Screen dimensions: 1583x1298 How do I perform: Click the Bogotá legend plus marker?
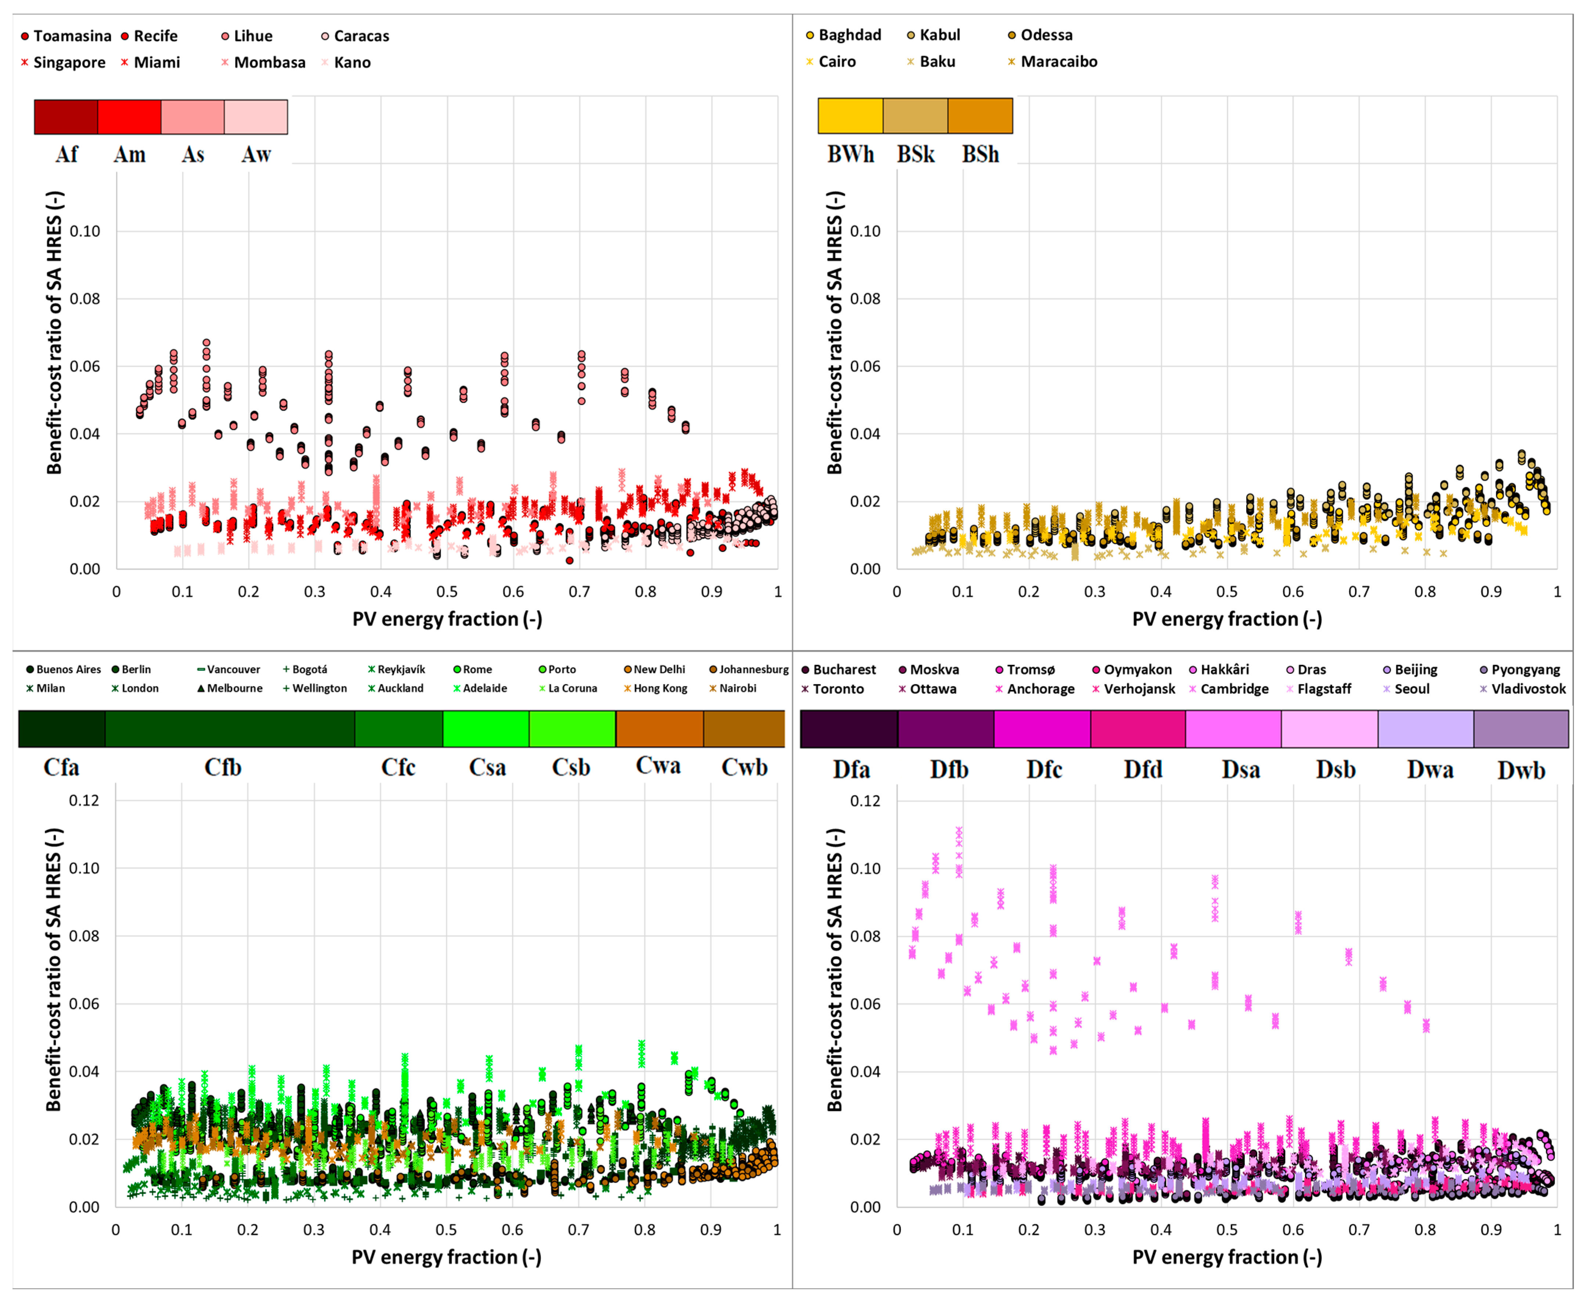(286, 669)
